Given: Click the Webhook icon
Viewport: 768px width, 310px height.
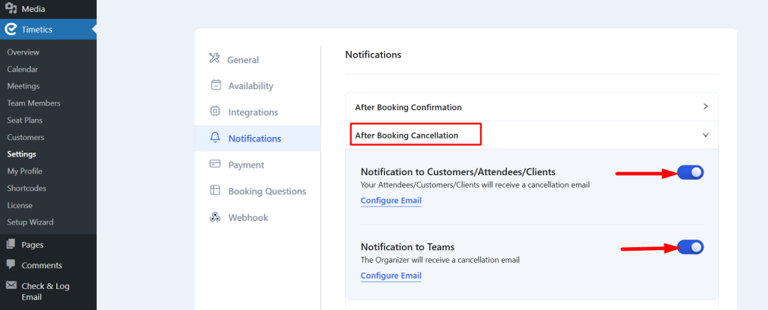Looking at the screenshot, I should pyautogui.click(x=215, y=217).
